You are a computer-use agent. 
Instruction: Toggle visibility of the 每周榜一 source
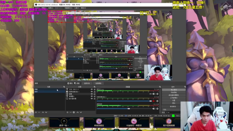pyautogui.click(x=92, y=96)
